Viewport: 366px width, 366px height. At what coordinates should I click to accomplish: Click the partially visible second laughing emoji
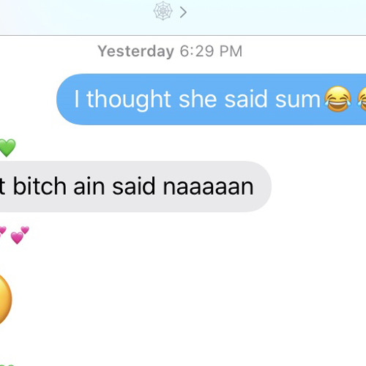pos(362,99)
